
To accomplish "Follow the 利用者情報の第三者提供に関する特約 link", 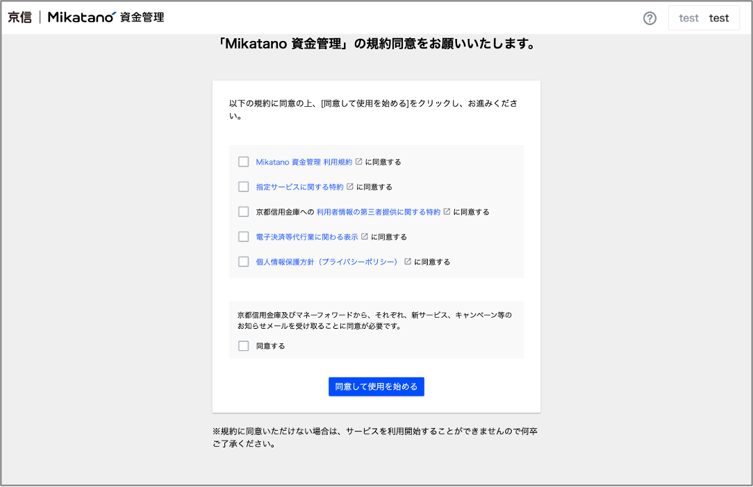I will 379,212.
